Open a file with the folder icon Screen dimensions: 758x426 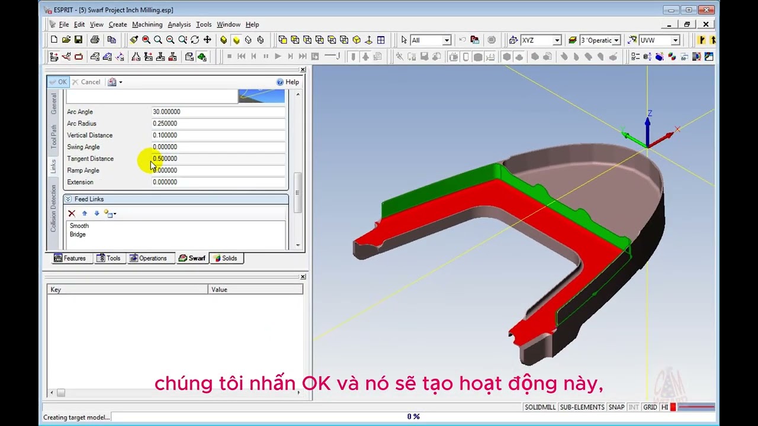click(x=66, y=40)
